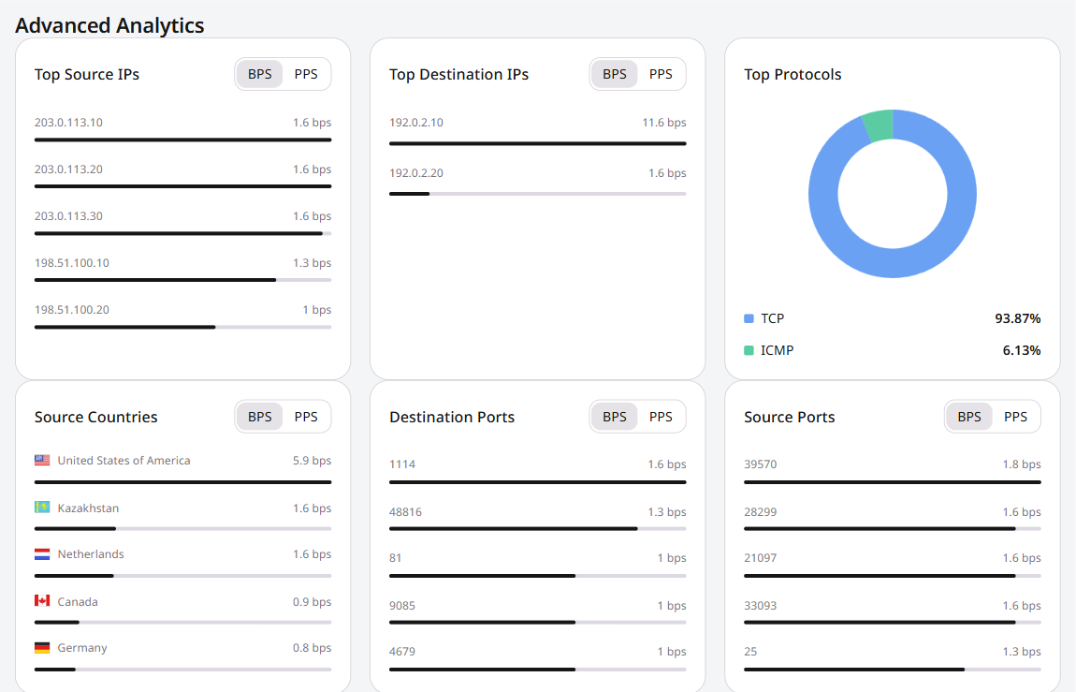Click source IP 203.0.113.10
1076x692 pixels.
(68, 122)
